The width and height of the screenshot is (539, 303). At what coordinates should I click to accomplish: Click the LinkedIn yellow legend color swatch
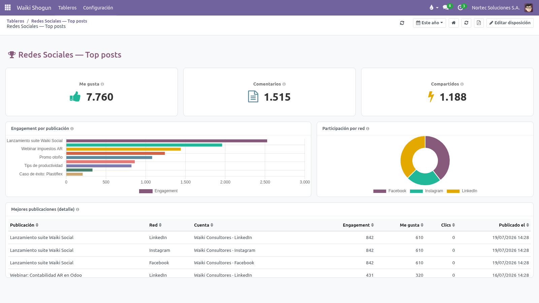coord(453,191)
